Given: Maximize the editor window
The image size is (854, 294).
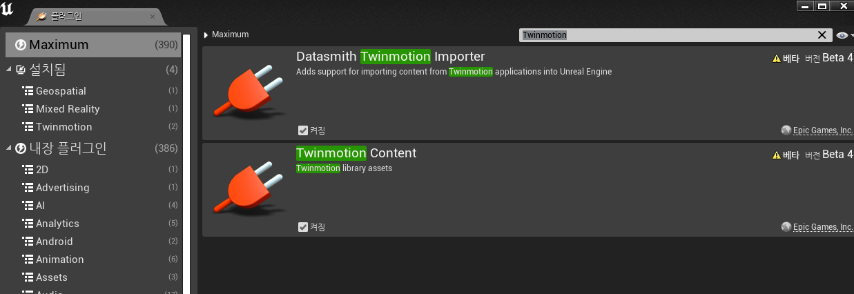Looking at the screenshot, I should click(822, 6).
